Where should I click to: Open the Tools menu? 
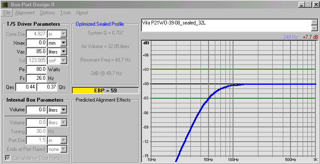(65, 13)
